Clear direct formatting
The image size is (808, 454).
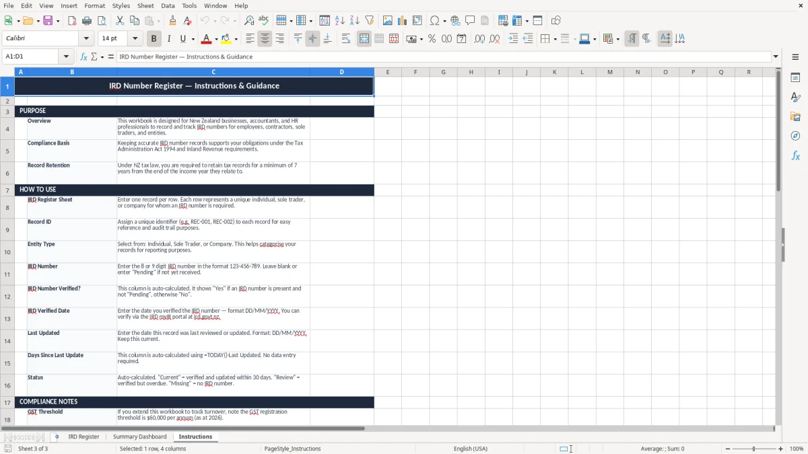pyautogui.click(x=187, y=21)
